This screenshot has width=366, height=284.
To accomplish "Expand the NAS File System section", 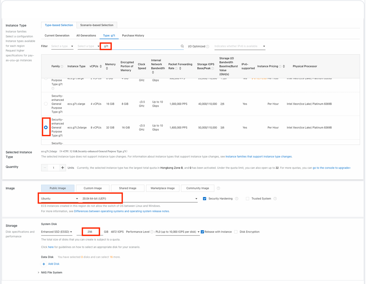I will 50,272.
